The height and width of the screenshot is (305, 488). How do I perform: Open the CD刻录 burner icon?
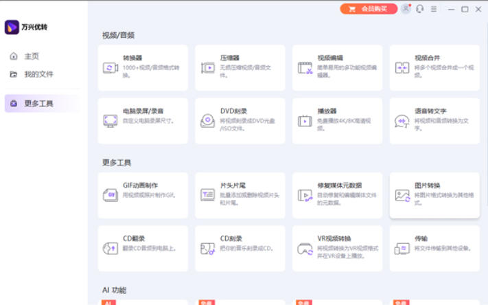coord(207,249)
